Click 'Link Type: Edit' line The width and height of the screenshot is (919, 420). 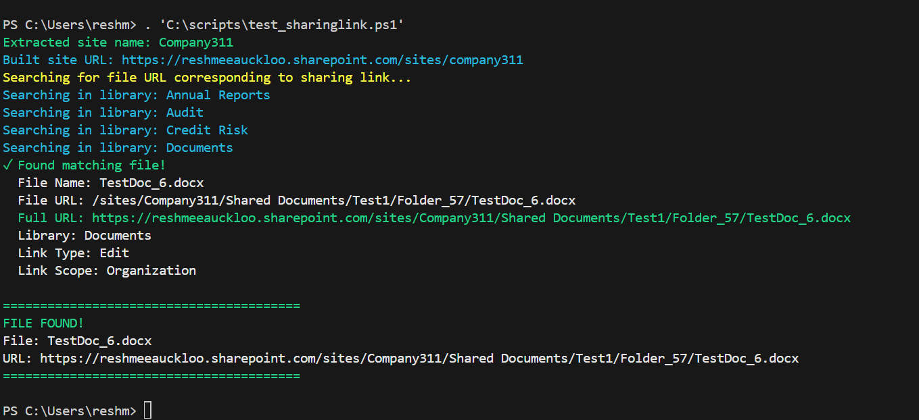pos(74,253)
